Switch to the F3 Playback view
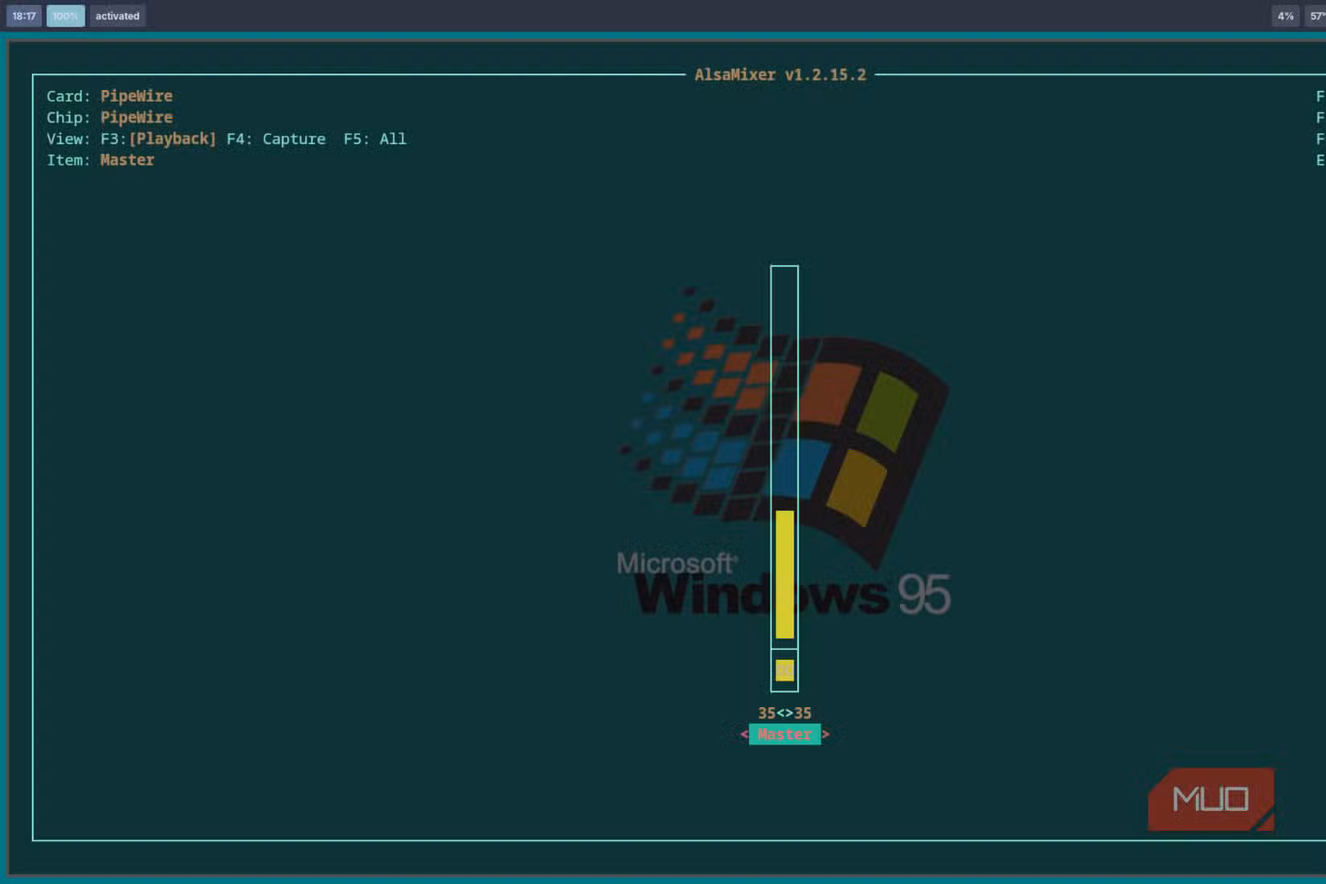Image resolution: width=1326 pixels, height=884 pixels. point(158,139)
